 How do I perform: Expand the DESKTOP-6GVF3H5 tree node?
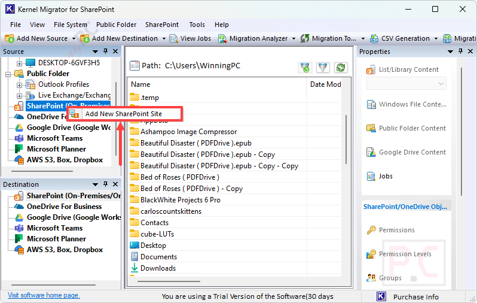click(x=19, y=63)
